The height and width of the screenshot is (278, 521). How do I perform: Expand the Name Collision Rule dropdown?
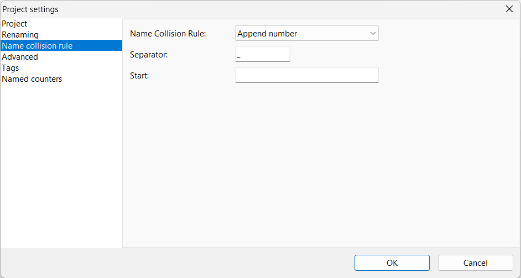[307, 34]
